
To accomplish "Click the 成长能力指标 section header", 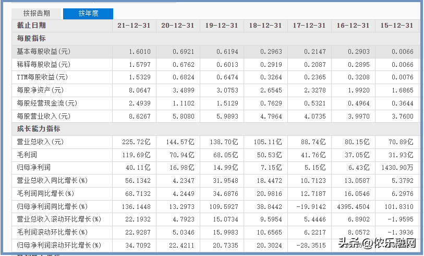I will pyautogui.click(x=39, y=129).
